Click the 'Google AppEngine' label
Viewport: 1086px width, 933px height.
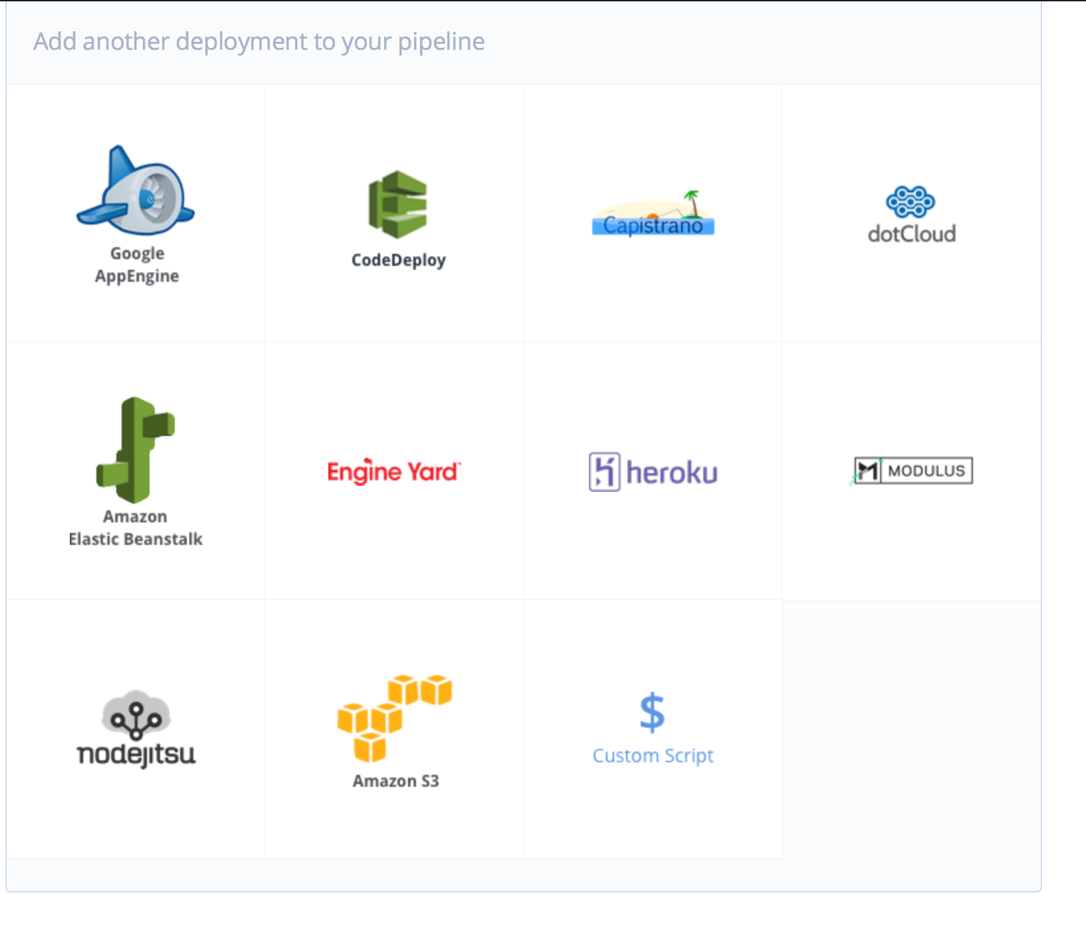tap(137, 264)
